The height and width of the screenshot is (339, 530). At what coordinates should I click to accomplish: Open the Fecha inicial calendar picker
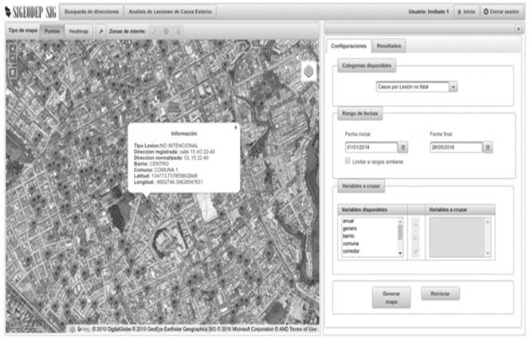coord(403,147)
